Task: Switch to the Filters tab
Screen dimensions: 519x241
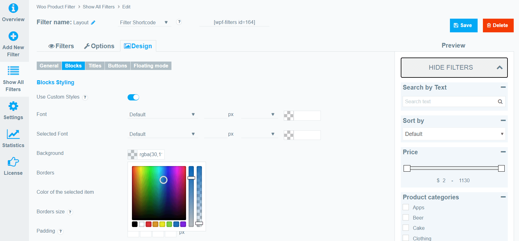Action: click(61, 46)
